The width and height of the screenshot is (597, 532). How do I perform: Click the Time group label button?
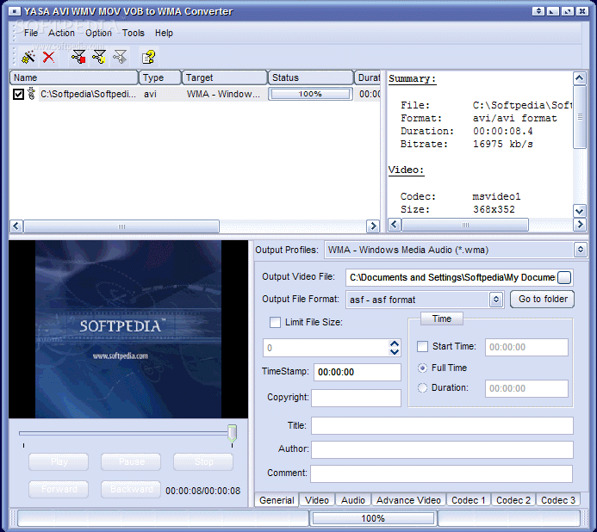[x=442, y=319]
